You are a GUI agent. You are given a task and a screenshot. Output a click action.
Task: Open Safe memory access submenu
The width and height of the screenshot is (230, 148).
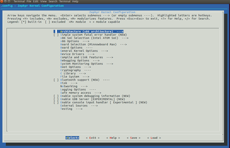click(x=81, y=93)
